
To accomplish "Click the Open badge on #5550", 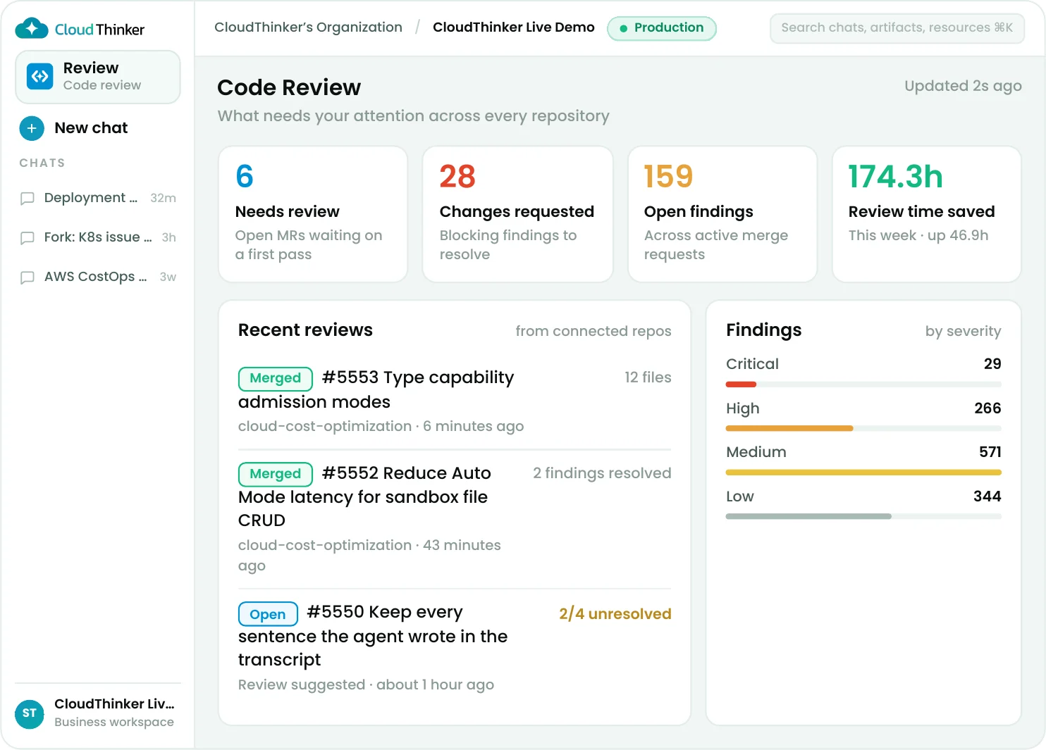I will 268,614.
